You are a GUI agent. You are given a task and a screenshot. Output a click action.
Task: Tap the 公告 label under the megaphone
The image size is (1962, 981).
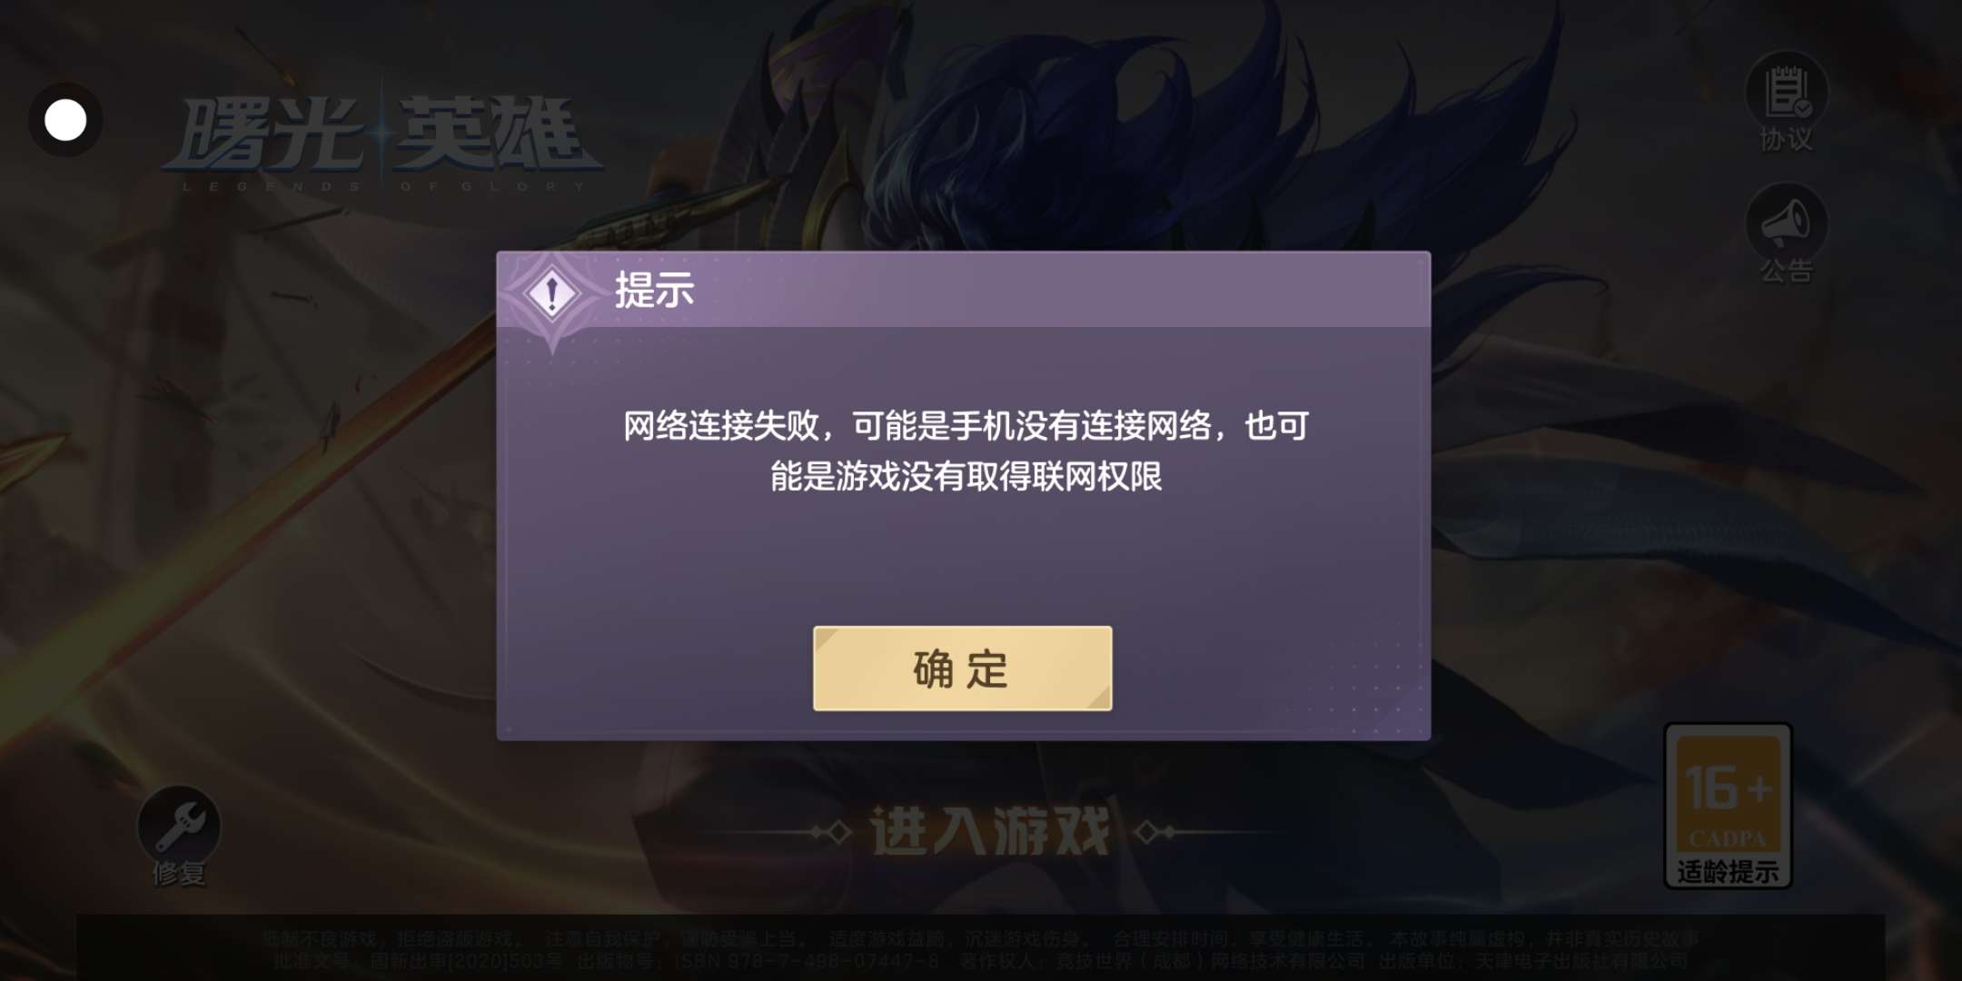(x=1786, y=271)
